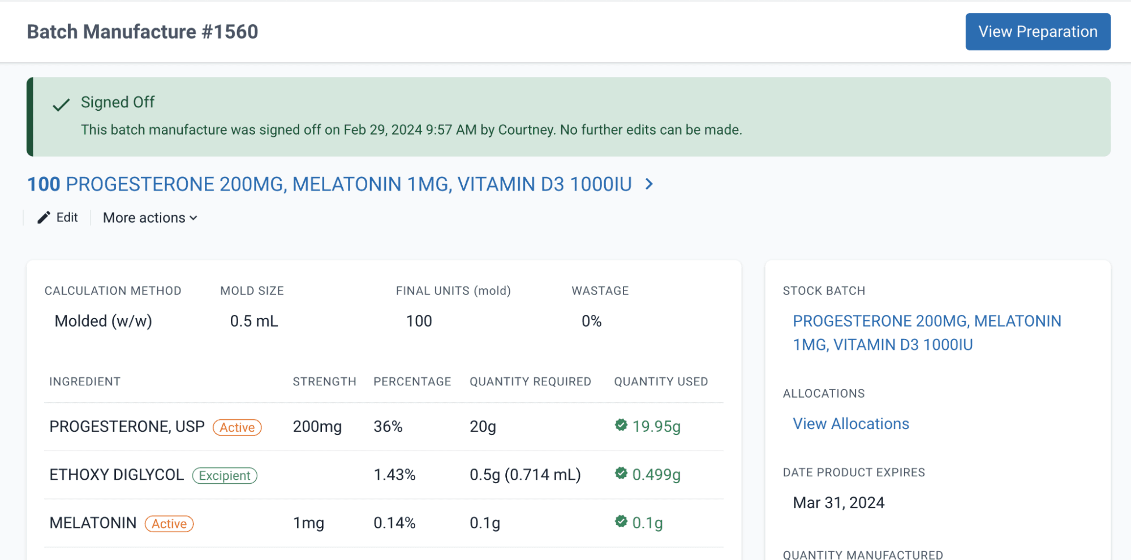Click the 1mg strength cell

[308, 523]
